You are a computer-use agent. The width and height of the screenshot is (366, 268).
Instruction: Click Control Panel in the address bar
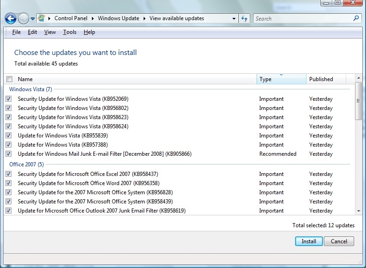(71, 18)
